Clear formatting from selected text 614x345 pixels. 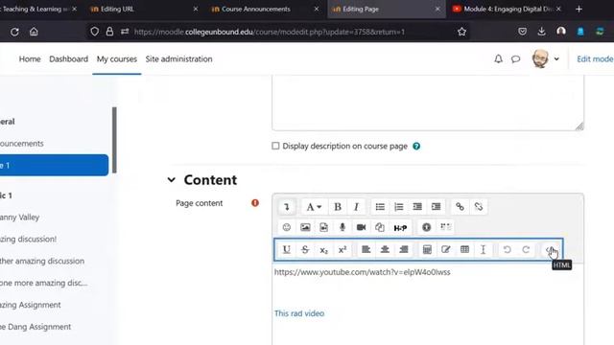click(484, 249)
